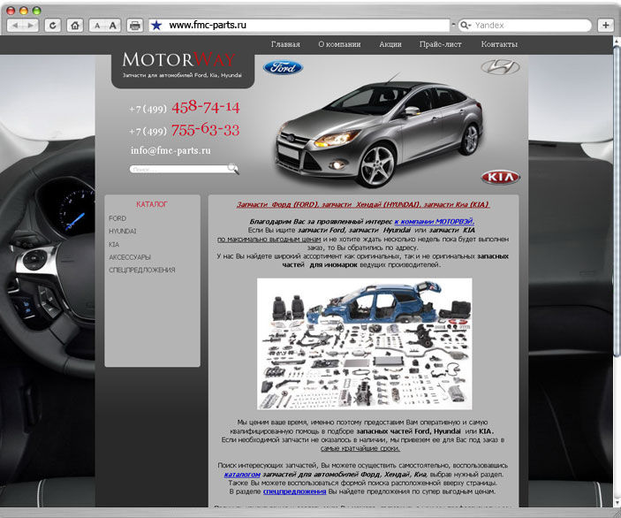Image resolution: width=621 pixels, height=518 pixels.
Task: Click the browser forward arrow
Action: pyautogui.click(x=31, y=26)
